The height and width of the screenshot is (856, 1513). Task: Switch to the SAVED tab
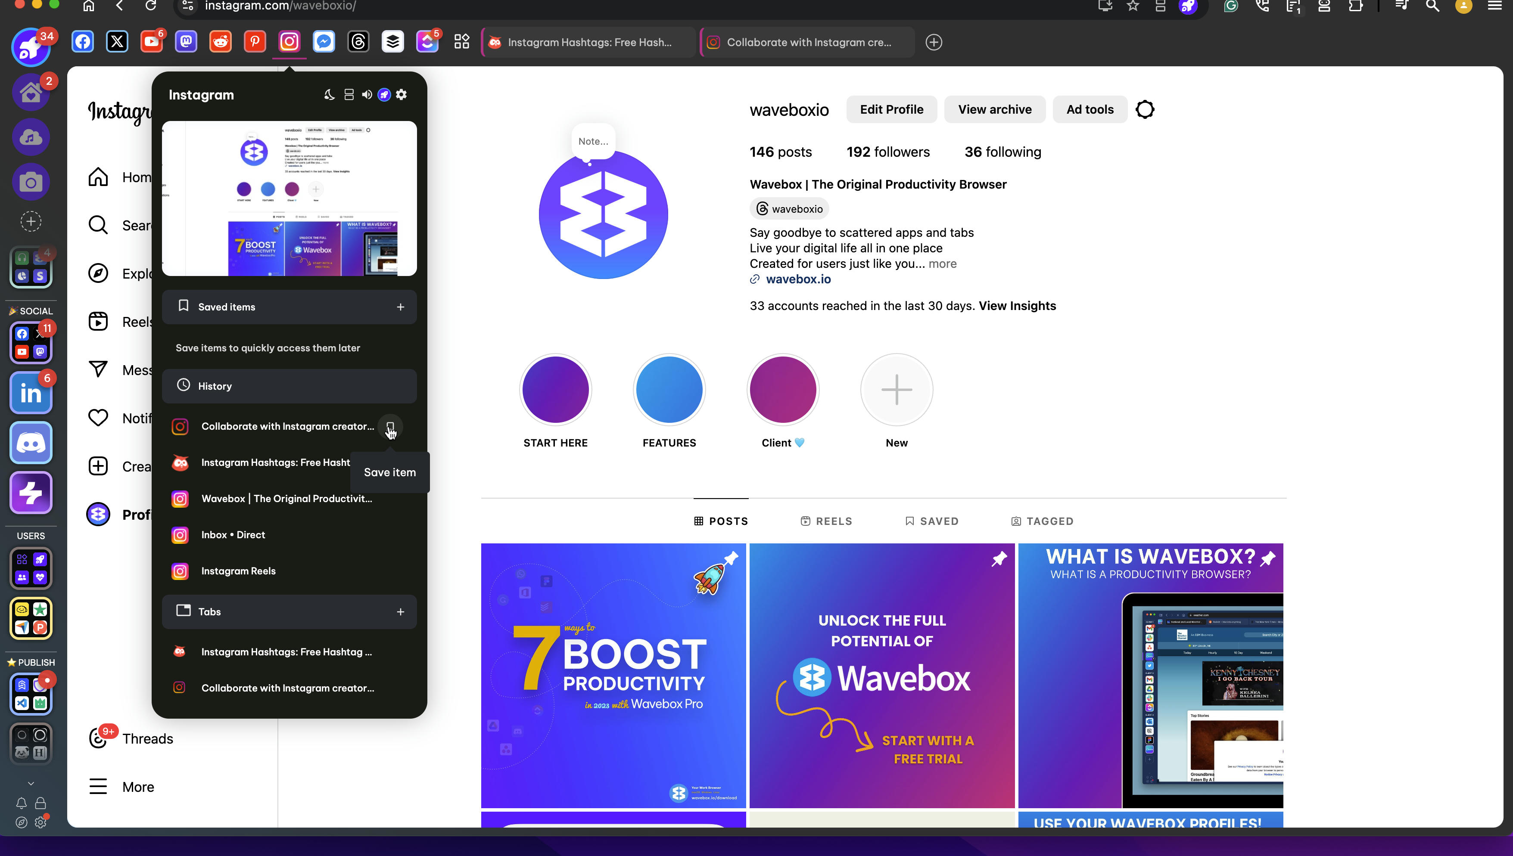pyautogui.click(x=932, y=521)
